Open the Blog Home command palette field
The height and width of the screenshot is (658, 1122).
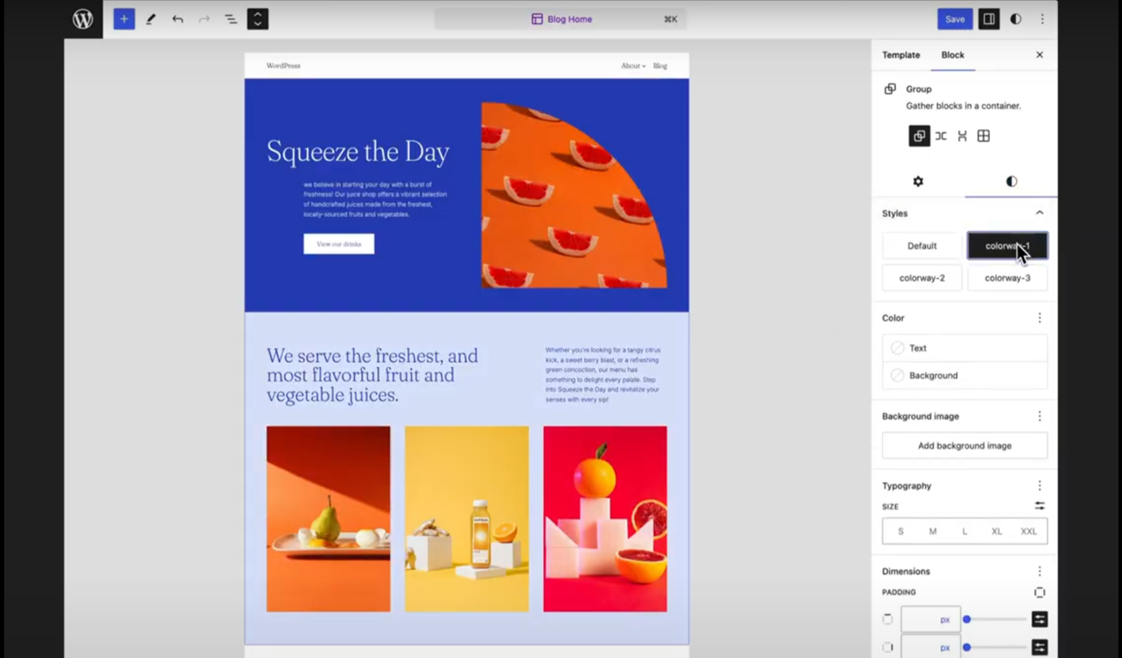click(561, 19)
